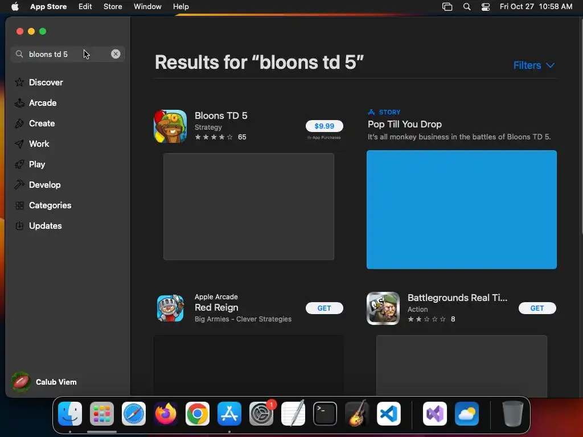Viewport: 583px width, 437px height.
Task: Open Terminal from the Dock
Action: pos(325,414)
